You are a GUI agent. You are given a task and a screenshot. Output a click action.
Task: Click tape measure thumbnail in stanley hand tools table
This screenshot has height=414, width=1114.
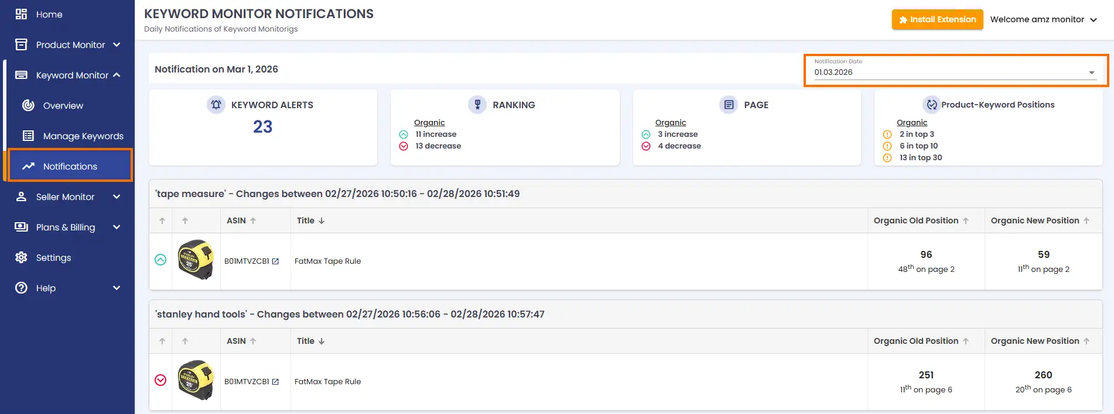[196, 380]
